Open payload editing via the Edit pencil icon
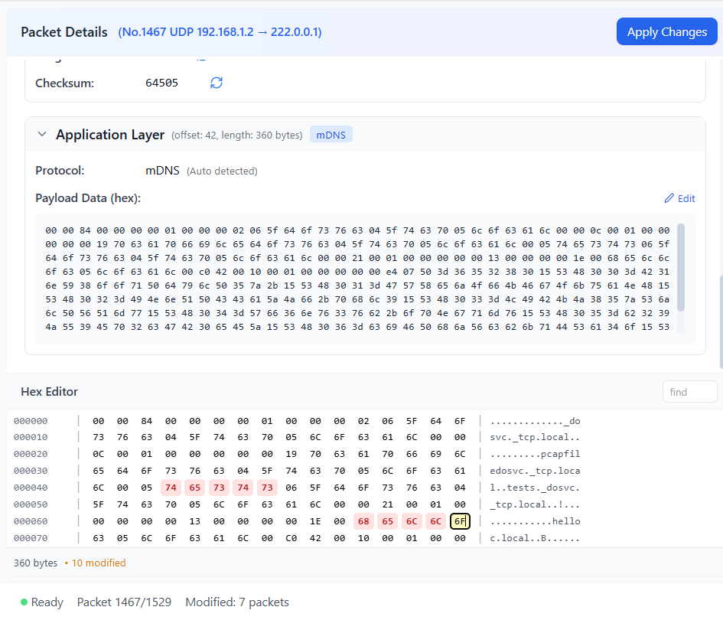The height and width of the screenshot is (620, 723). coord(679,198)
